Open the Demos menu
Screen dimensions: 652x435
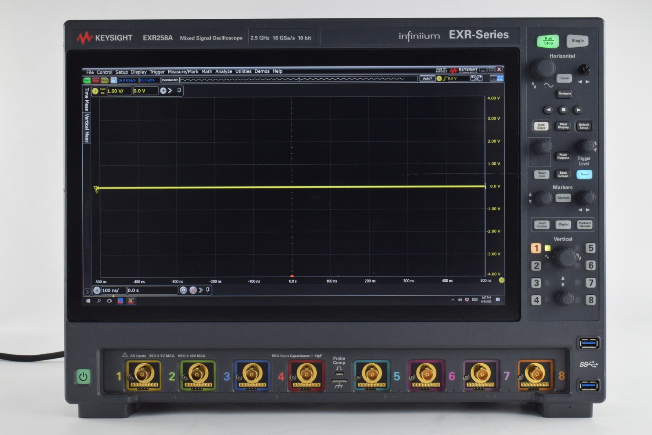[x=262, y=71]
